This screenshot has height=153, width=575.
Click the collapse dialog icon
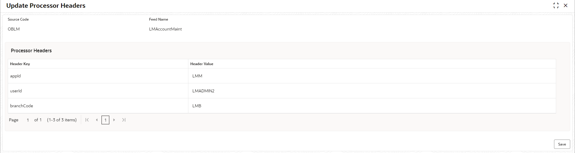pyautogui.click(x=556, y=5)
